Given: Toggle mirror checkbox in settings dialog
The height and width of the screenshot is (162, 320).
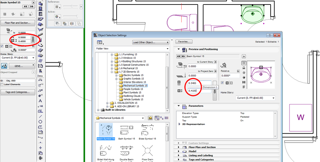Looking at the screenshot, I should [x=223, y=83].
